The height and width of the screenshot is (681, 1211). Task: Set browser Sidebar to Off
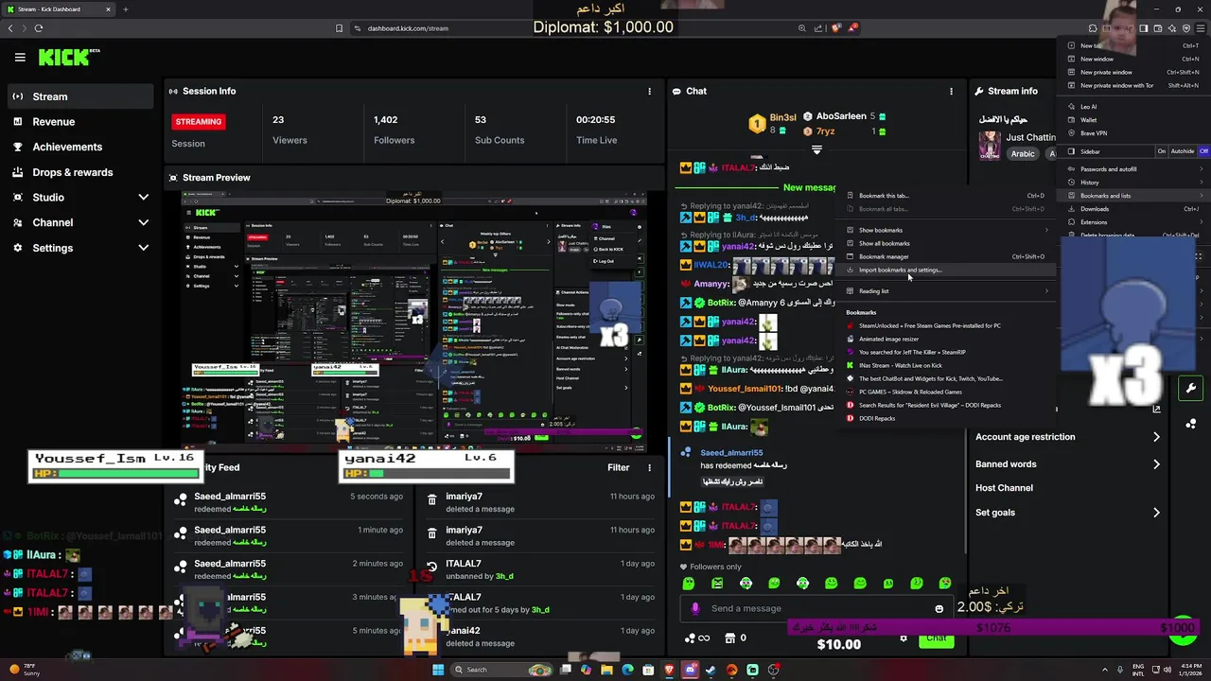coord(1203,151)
